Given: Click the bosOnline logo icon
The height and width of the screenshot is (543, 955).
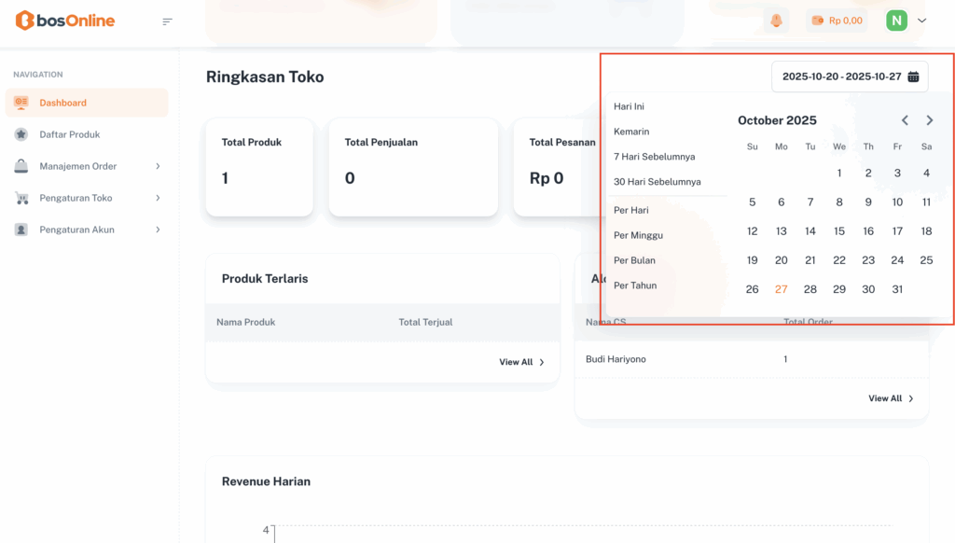Looking at the screenshot, I should (23, 21).
